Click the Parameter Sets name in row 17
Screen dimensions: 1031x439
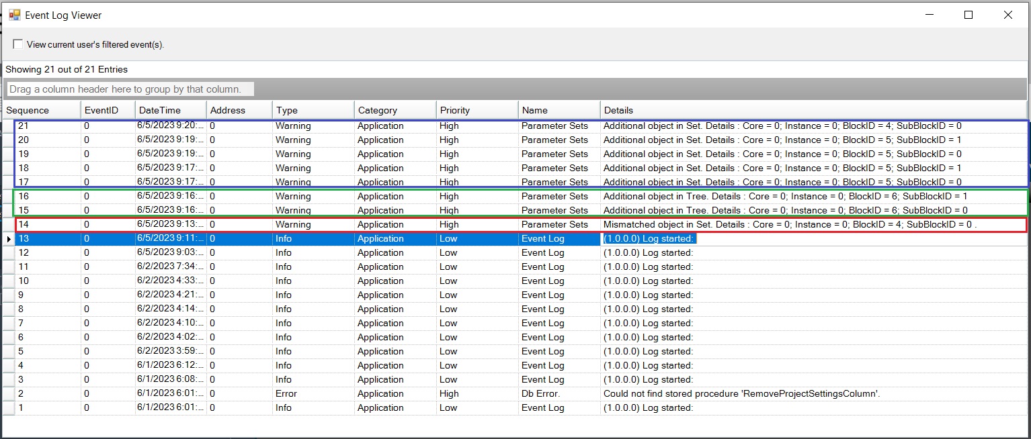(559, 182)
